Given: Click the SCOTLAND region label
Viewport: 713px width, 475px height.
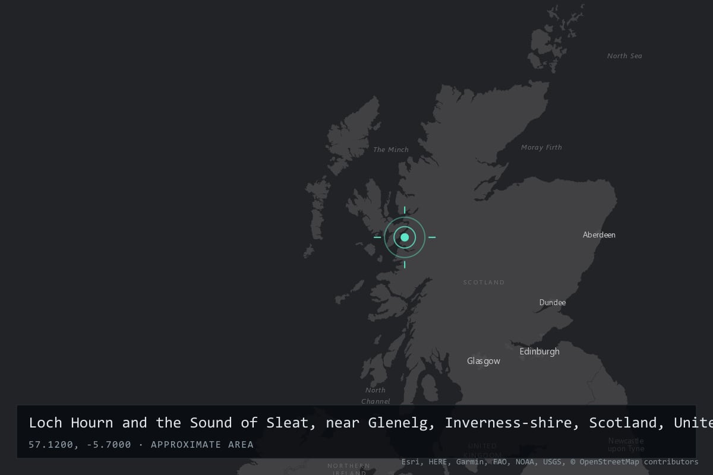Looking at the screenshot, I should point(484,282).
